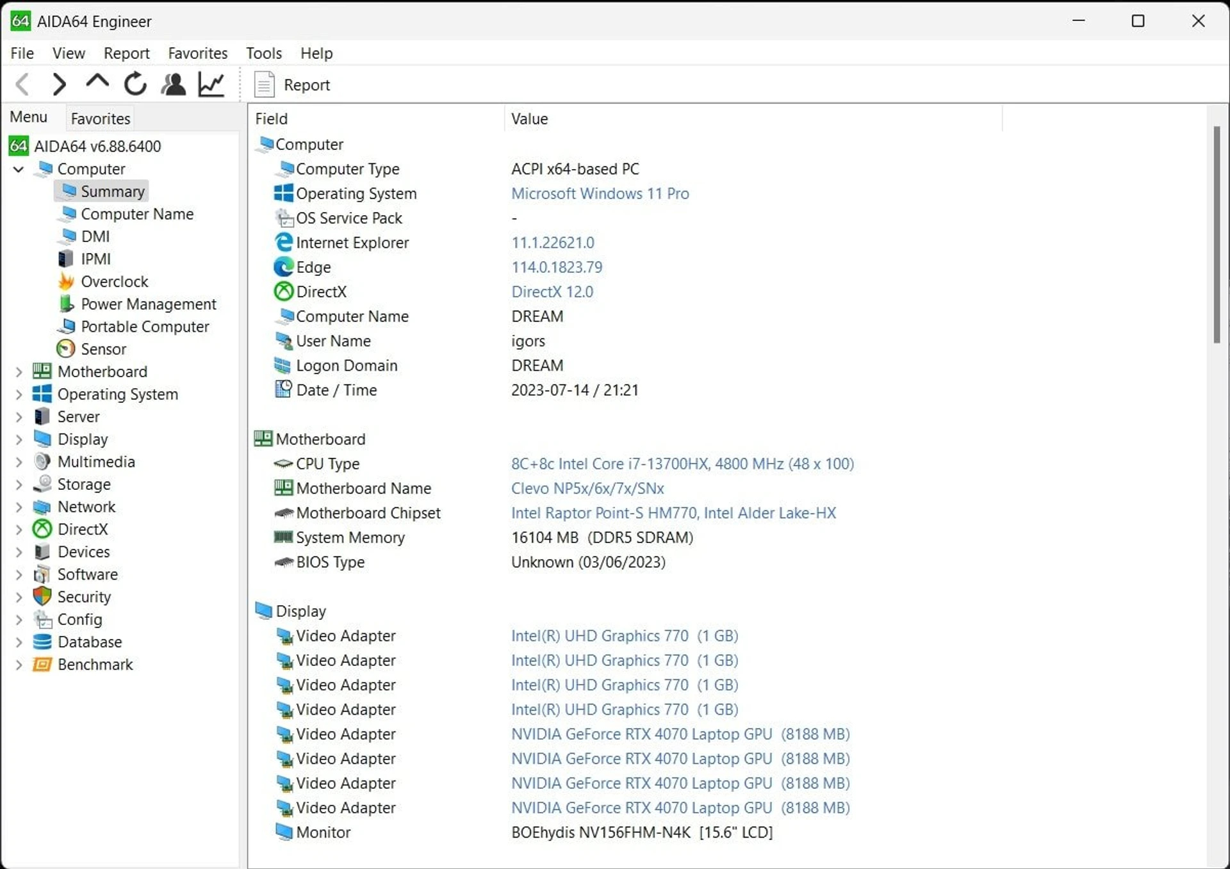Go back with the left arrow toolbar icon

[22, 84]
